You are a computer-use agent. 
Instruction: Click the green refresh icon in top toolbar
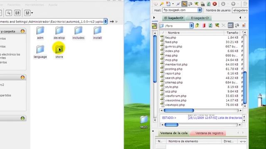click(x=209, y=4)
